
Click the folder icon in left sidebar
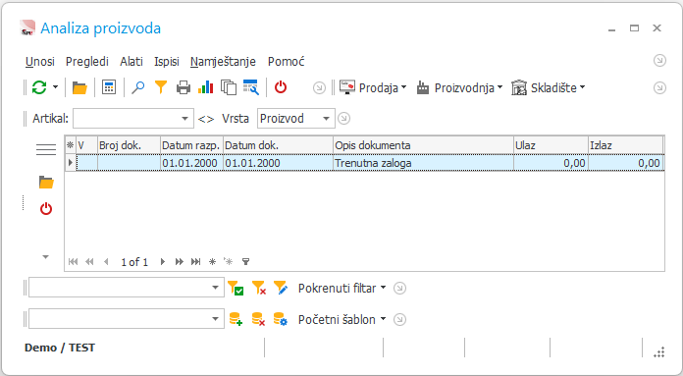[x=46, y=183]
